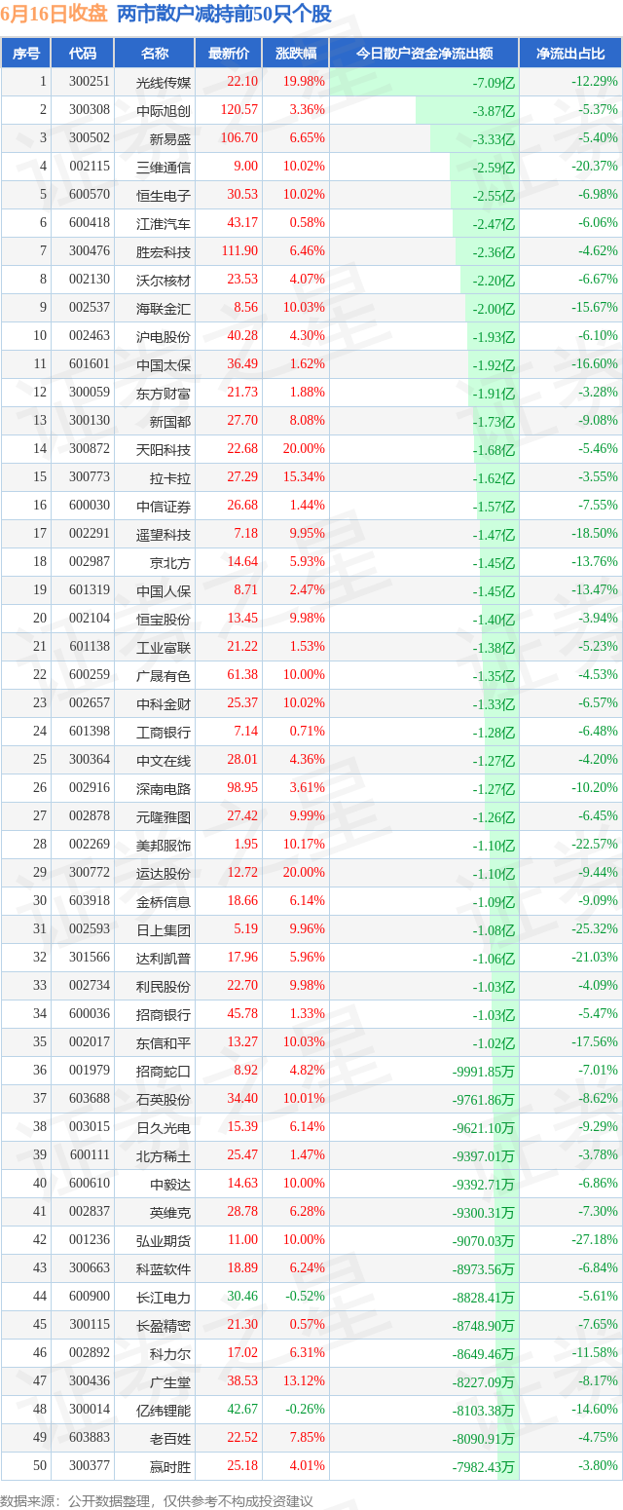Select stock name 英维克

pyautogui.click(x=170, y=1212)
